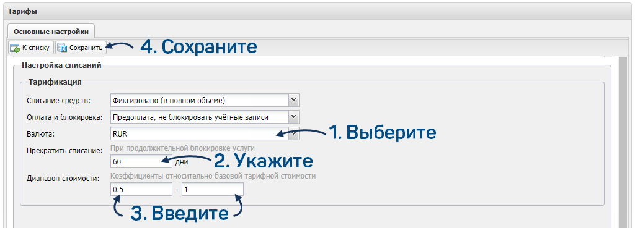Click the Коэффициенты относительно базовой тарифной стоимости hint
Image resolution: width=635 pixels, height=228 pixels.
213,176
